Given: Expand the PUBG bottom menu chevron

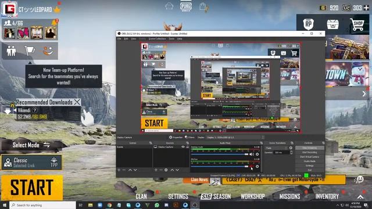Looking at the screenshot, I should (360, 197).
